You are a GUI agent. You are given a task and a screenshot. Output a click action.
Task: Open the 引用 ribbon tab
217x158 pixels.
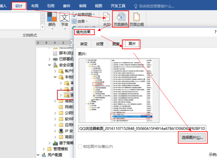[51, 6]
